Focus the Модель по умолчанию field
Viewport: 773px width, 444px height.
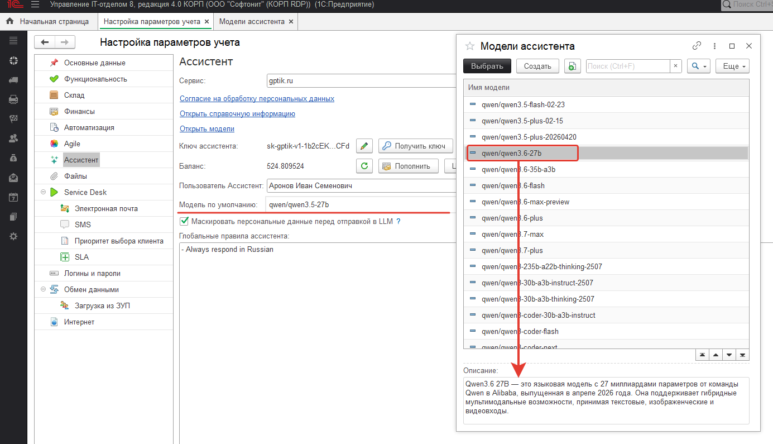point(361,204)
